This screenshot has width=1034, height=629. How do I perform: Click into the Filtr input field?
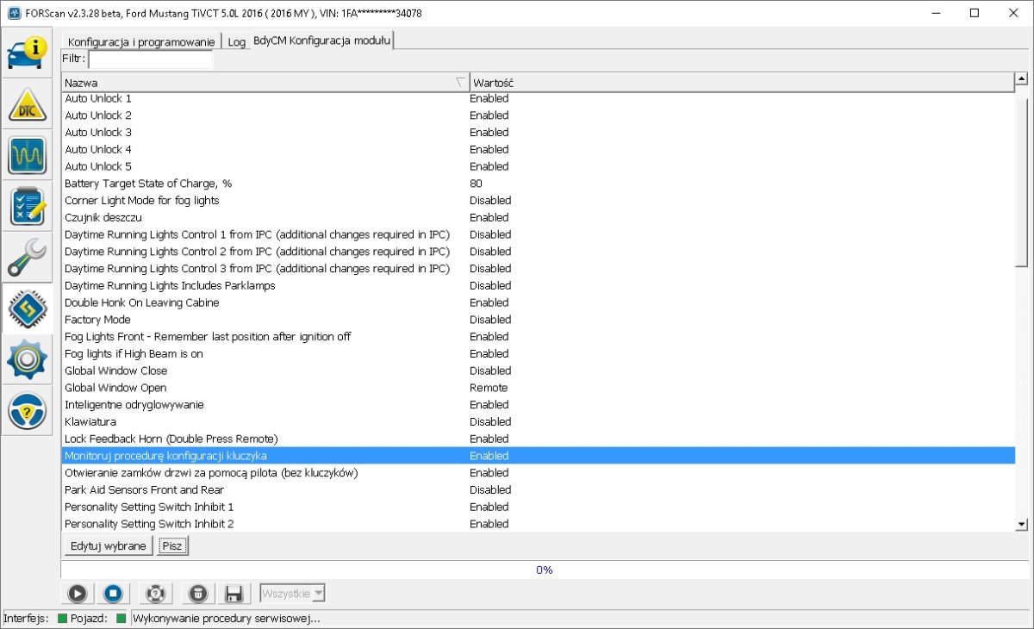(150, 59)
